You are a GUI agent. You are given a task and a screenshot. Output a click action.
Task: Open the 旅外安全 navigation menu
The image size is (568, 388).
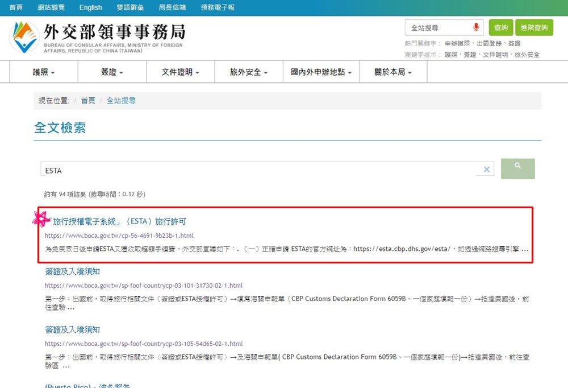[248, 72]
